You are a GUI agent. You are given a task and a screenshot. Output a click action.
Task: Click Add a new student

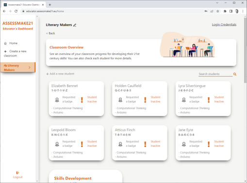60,74
